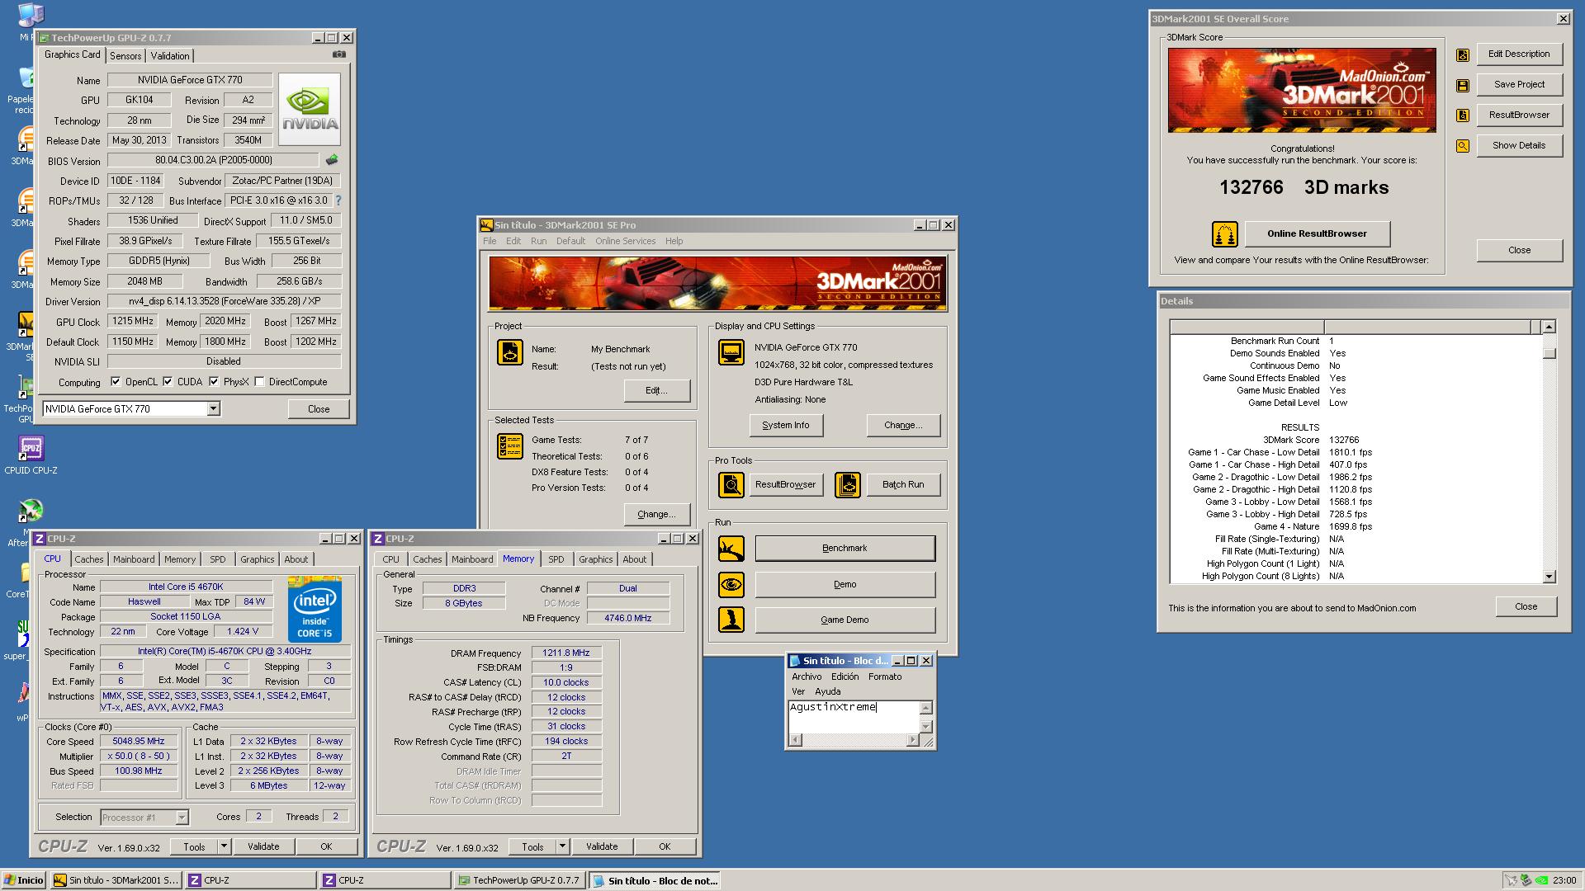Click the Game Demo joystick icon
This screenshot has width=1585, height=891.
731,620
